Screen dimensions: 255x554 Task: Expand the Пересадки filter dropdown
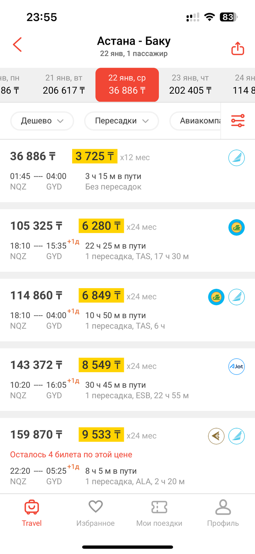point(122,121)
